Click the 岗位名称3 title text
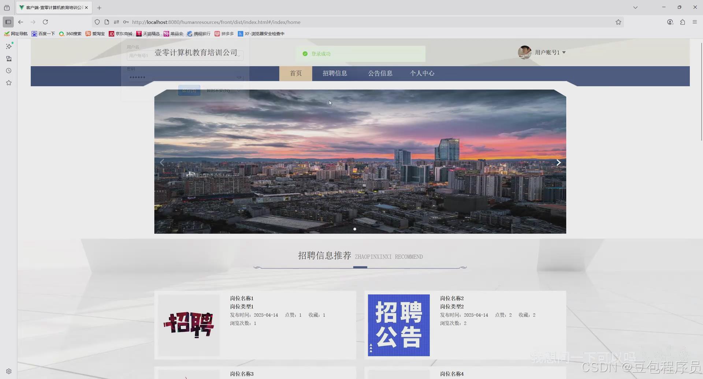 coord(242,374)
